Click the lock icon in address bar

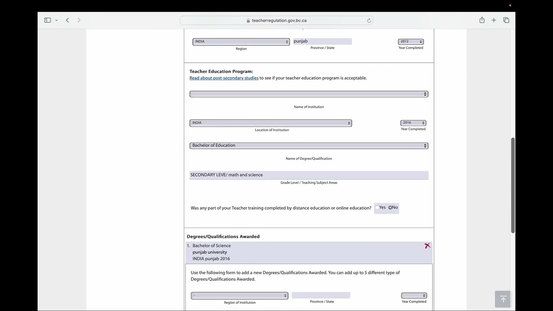click(248, 20)
